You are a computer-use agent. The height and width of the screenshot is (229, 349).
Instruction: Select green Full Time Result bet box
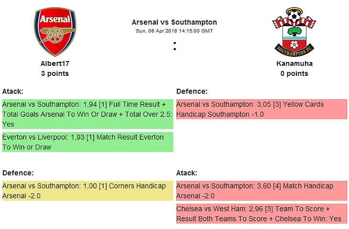(87, 114)
